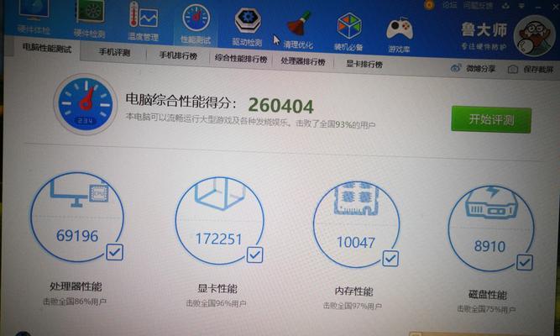Toggle the 内存性能 checkbox
560x336 pixels.
tap(390, 258)
